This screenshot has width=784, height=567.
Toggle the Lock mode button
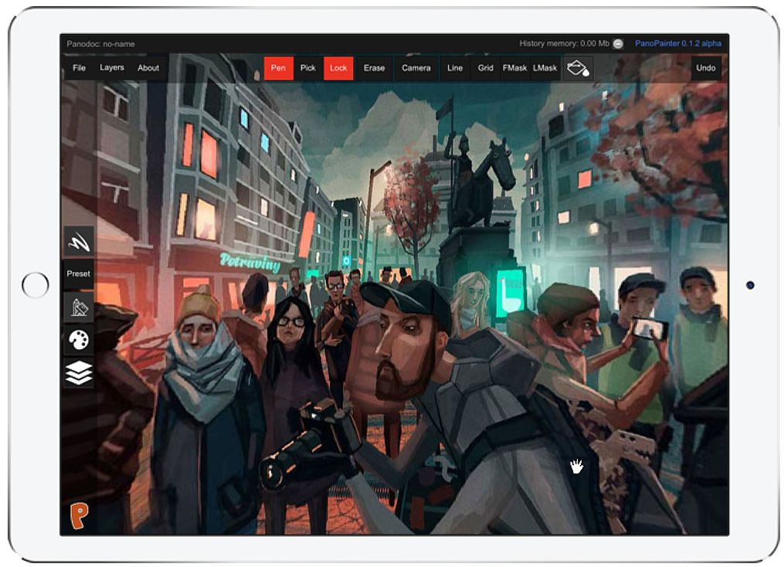click(338, 68)
